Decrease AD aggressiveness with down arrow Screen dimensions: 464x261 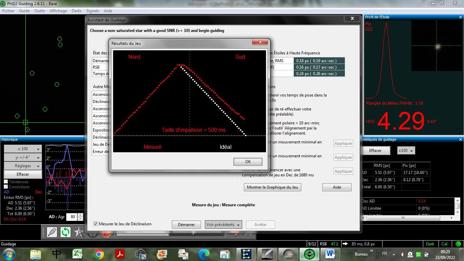click(x=80, y=219)
